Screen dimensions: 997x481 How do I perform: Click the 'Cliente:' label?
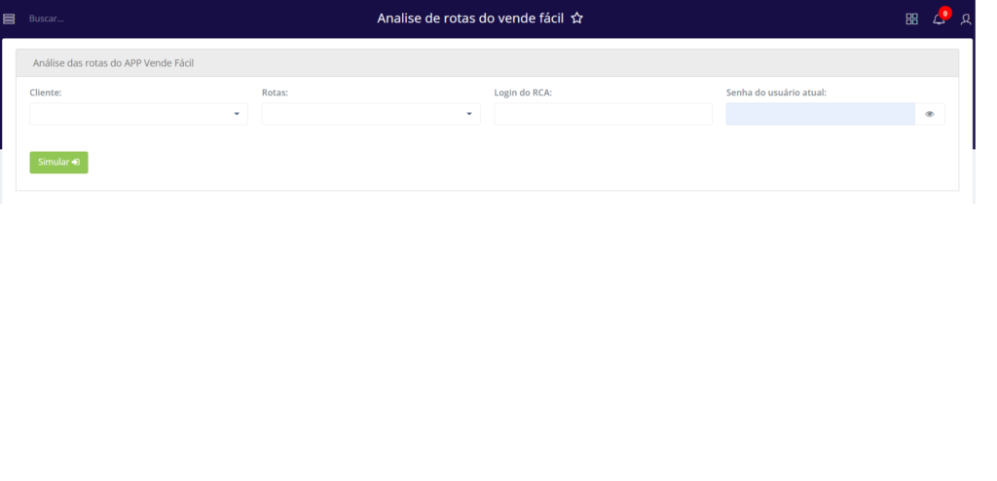tap(46, 92)
